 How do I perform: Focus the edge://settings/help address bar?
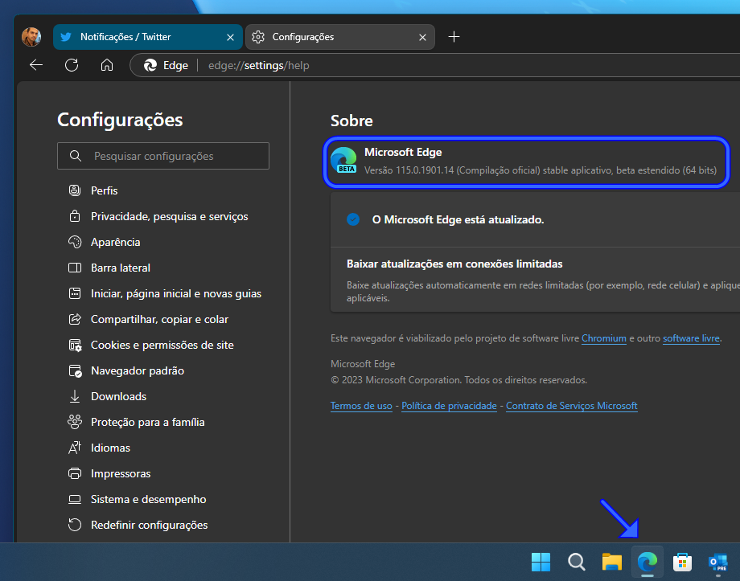tap(434, 65)
